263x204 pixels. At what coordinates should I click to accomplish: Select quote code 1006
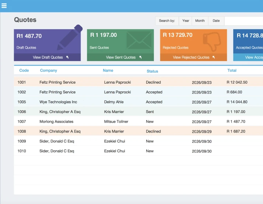22,112
